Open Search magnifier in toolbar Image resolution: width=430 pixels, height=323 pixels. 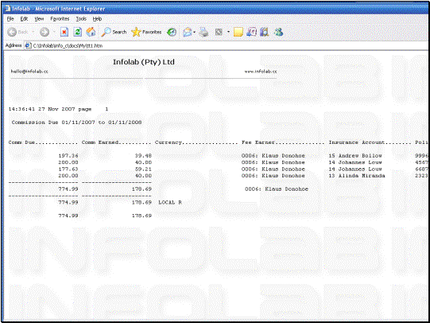[x=114, y=32]
